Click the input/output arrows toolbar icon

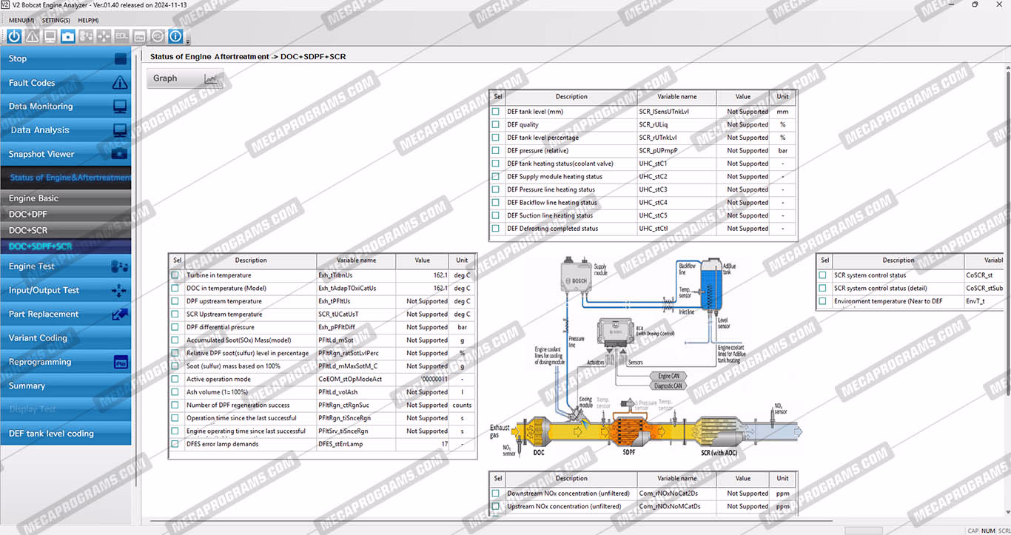(x=104, y=36)
